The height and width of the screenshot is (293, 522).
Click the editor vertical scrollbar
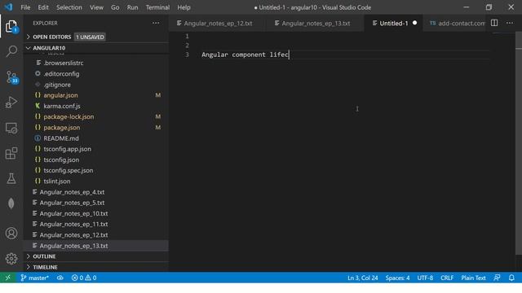pos(519,143)
